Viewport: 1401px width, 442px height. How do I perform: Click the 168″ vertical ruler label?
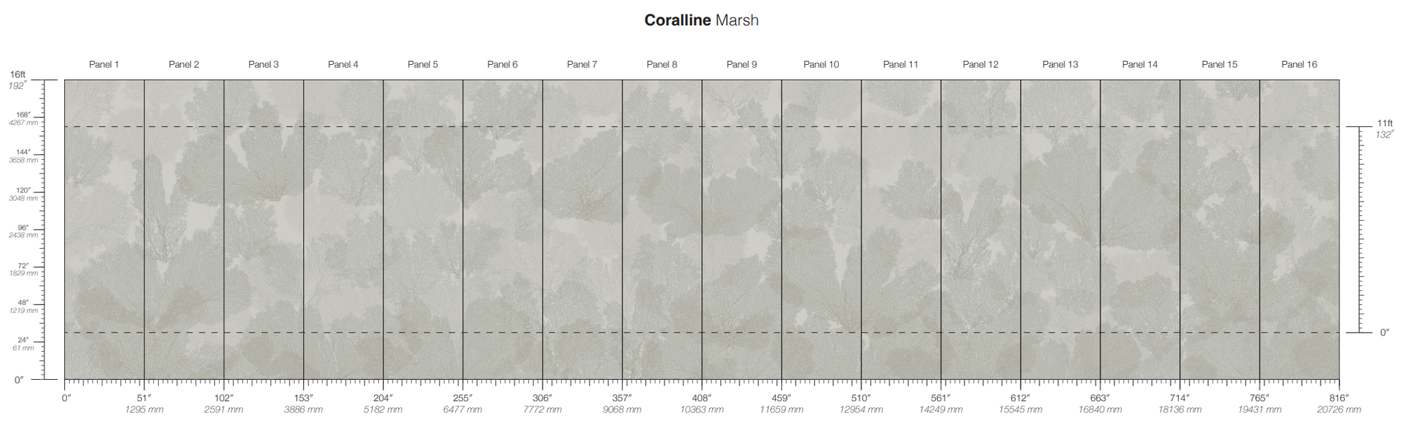pos(24,115)
